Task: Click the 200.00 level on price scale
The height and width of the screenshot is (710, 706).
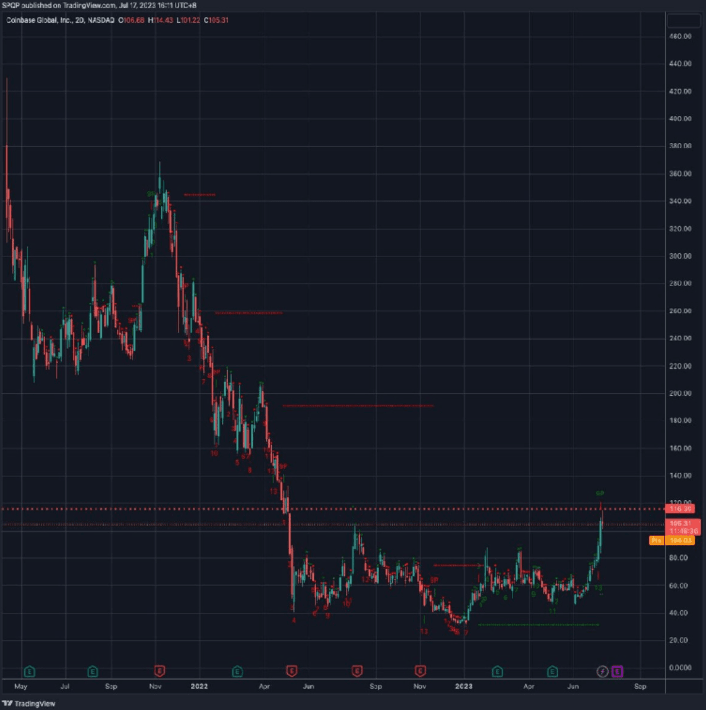Action: (680, 393)
